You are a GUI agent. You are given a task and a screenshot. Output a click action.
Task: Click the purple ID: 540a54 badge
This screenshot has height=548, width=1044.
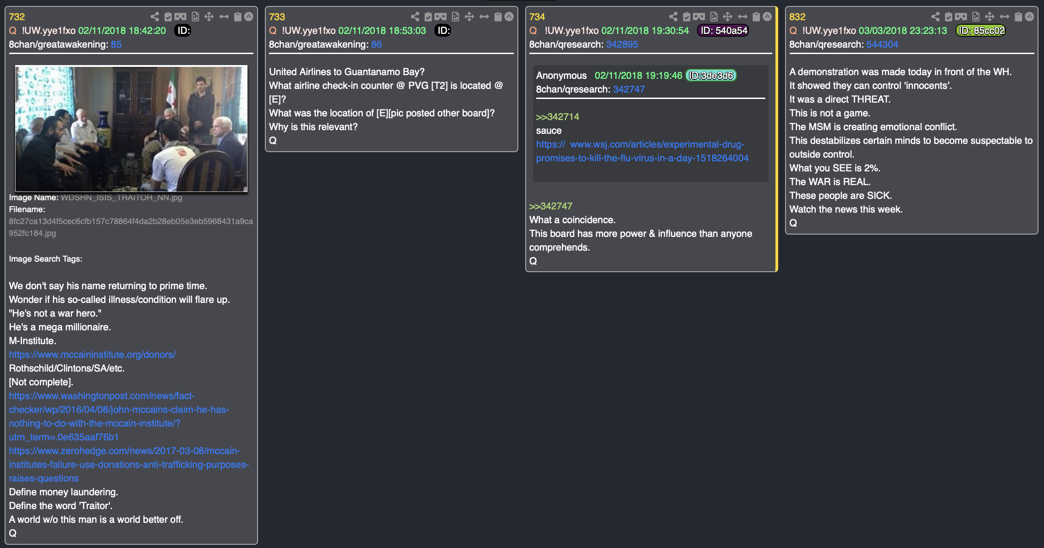723,31
